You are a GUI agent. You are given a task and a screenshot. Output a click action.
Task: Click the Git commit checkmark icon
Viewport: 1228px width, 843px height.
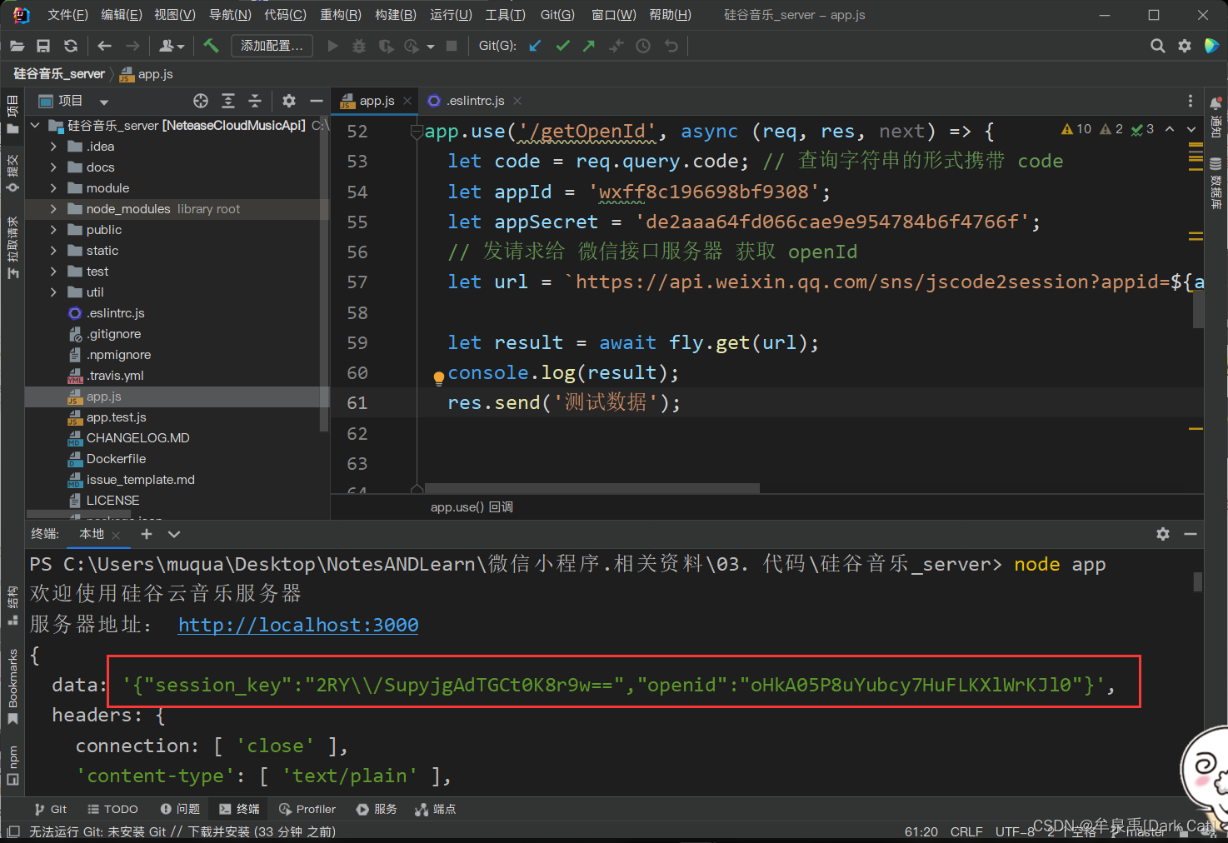(x=563, y=46)
